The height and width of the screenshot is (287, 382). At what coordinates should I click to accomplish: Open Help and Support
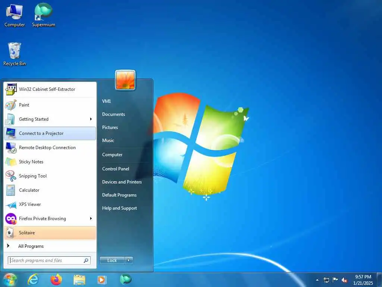[119, 208]
